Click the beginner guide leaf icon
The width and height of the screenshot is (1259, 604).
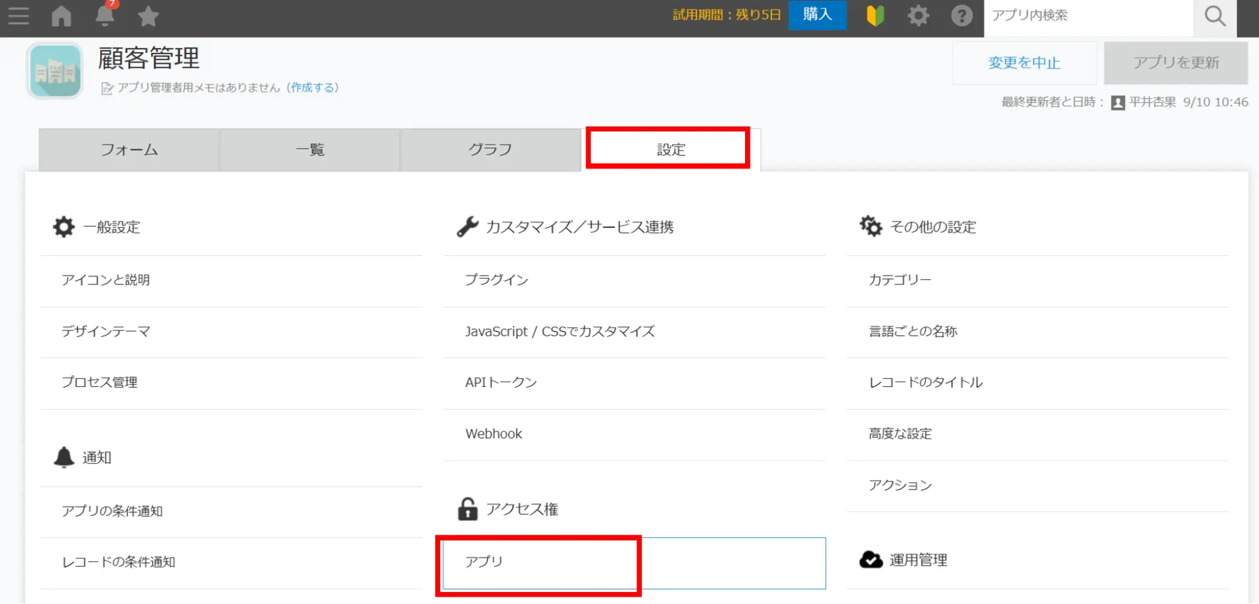(x=875, y=16)
